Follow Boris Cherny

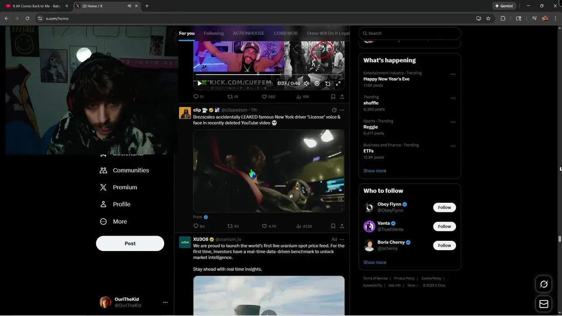(x=444, y=245)
